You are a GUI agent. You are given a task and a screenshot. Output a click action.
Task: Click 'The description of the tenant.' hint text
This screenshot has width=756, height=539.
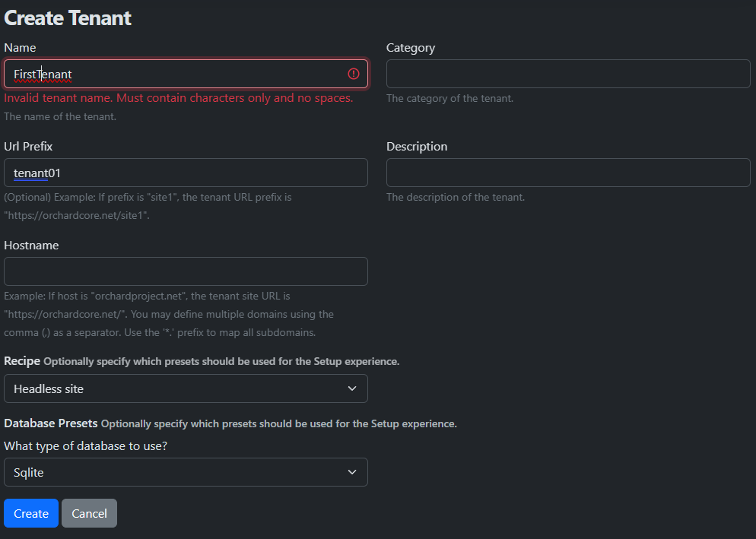coord(456,197)
